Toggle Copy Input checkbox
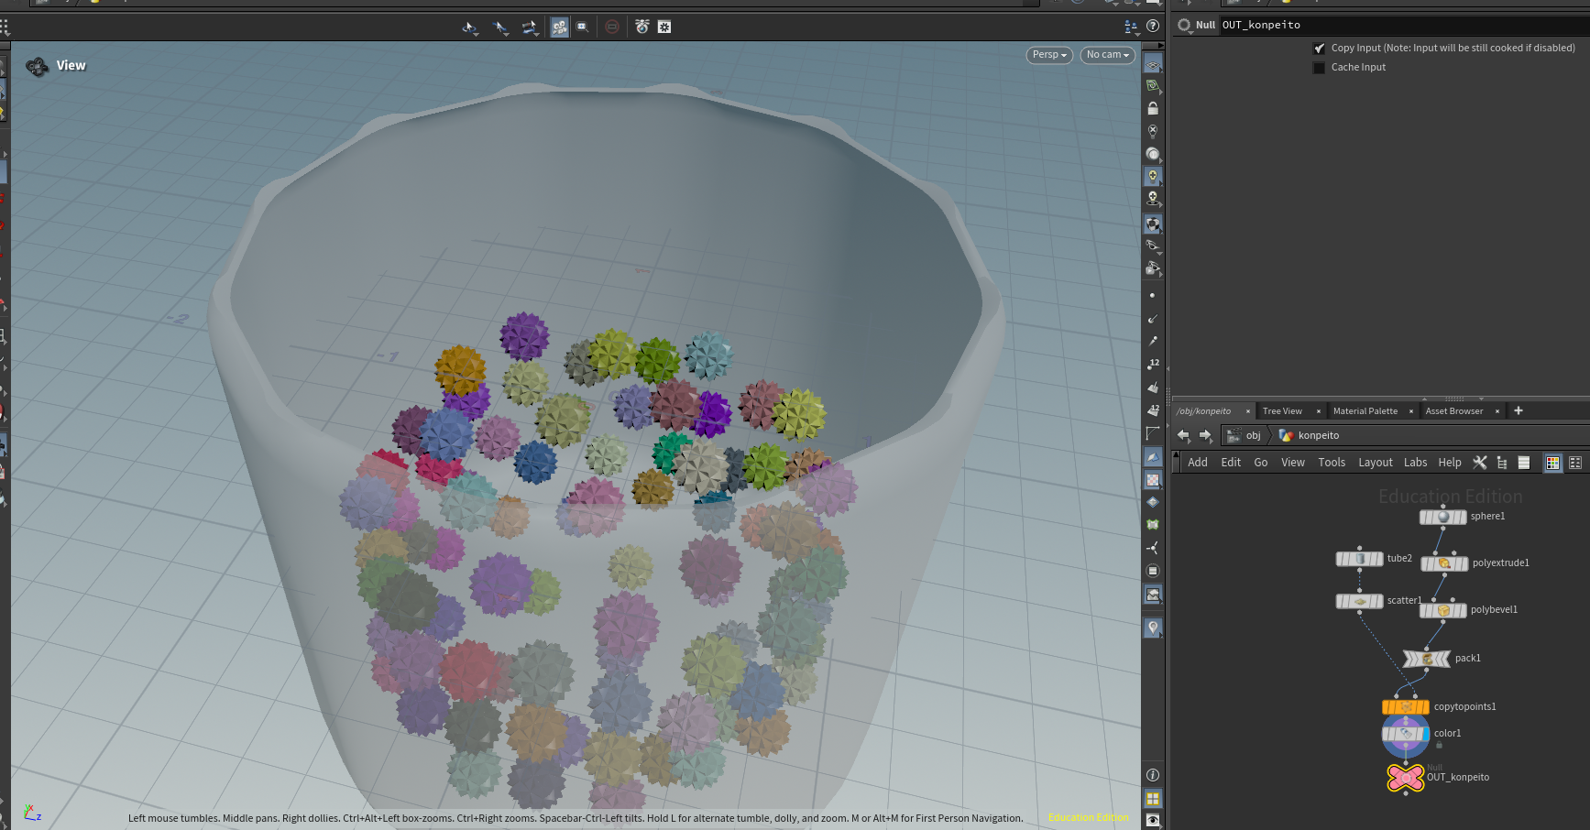This screenshot has width=1590, height=830. [x=1319, y=49]
